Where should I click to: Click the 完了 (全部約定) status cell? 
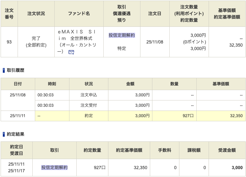pyautogui.click(x=36, y=42)
